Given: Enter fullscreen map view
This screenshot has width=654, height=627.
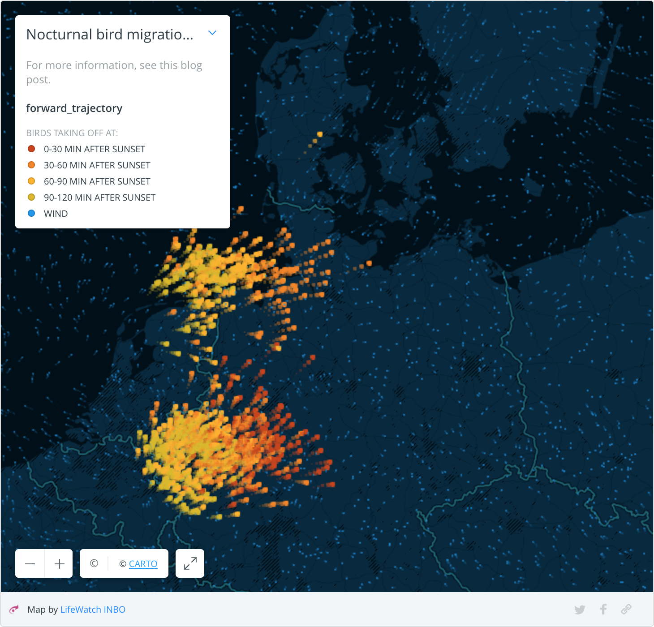Looking at the screenshot, I should coord(190,563).
